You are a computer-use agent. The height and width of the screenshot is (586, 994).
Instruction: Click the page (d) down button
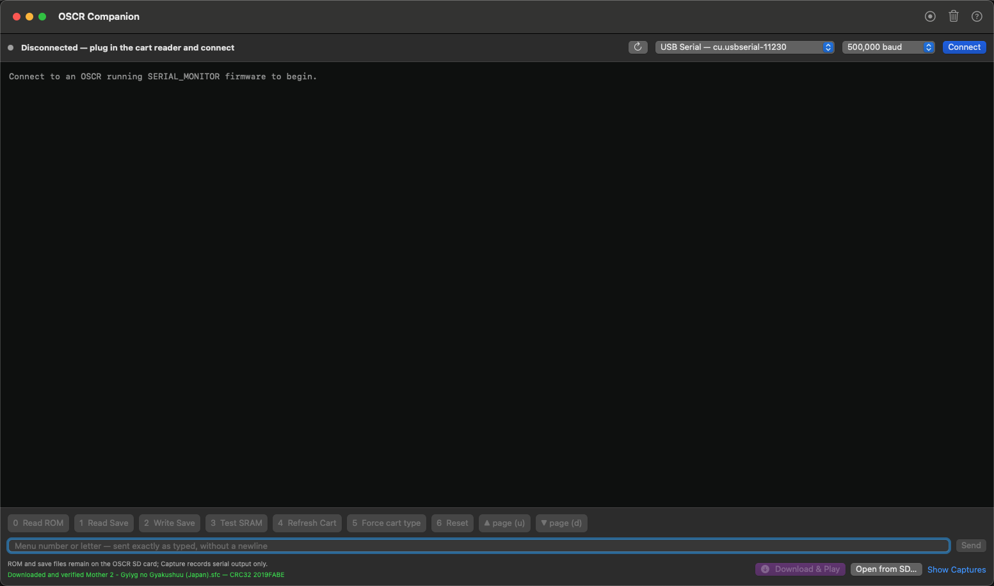[x=561, y=523]
